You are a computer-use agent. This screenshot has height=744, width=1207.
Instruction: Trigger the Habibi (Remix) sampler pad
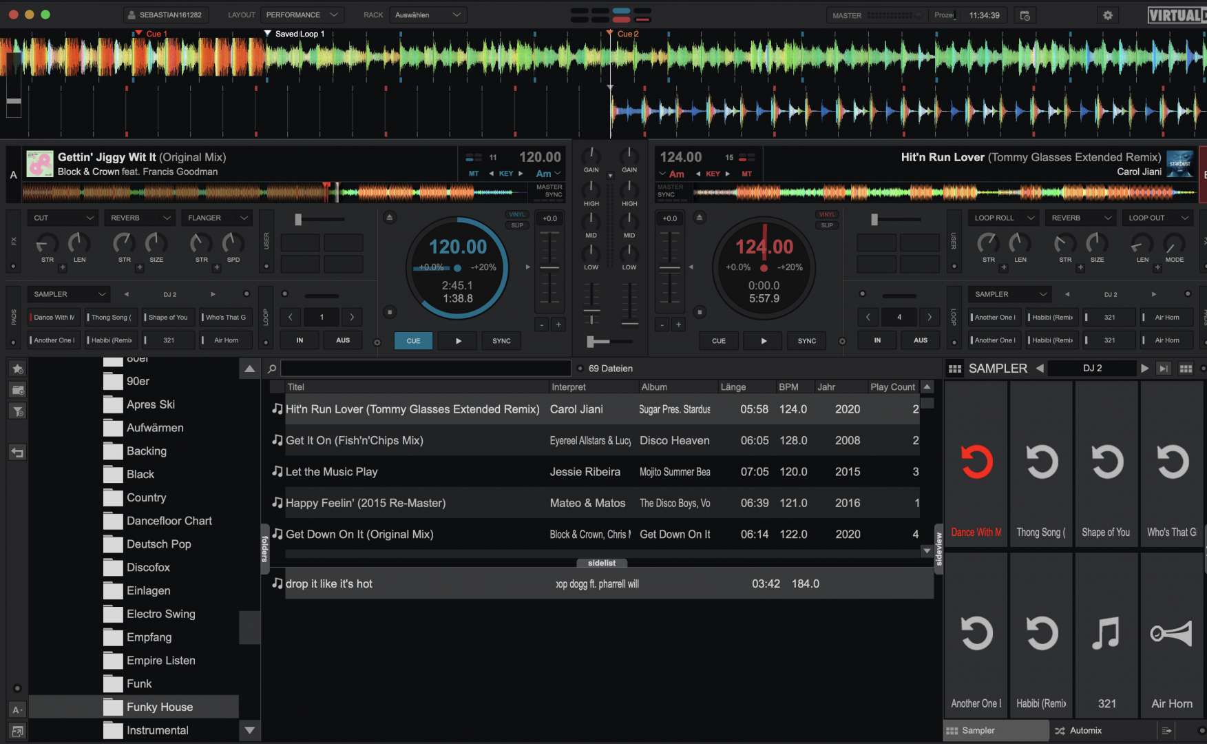1041,635
